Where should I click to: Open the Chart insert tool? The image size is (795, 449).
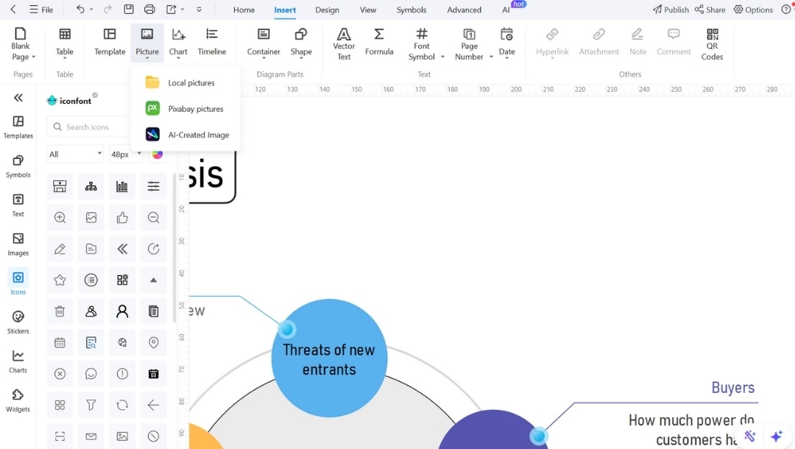coord(178,43)
